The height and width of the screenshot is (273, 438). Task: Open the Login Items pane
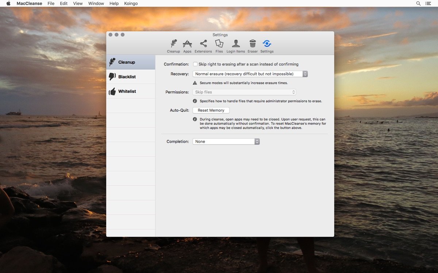click(235, 45)
